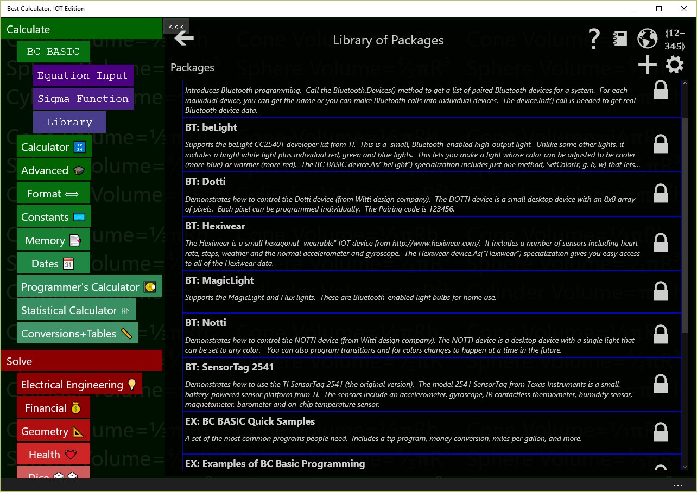Open Sigma Function

83,99
